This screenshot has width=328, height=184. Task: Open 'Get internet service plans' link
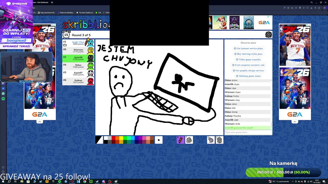248,48
